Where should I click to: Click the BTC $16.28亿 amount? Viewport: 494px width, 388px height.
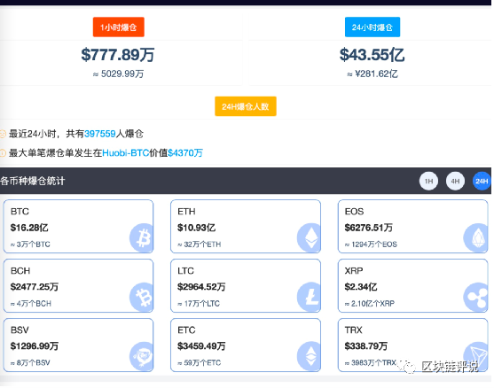(x=29, y=228)
